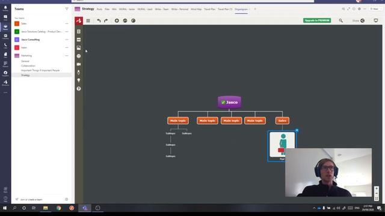Undo the last map change

tap(99, 21)
